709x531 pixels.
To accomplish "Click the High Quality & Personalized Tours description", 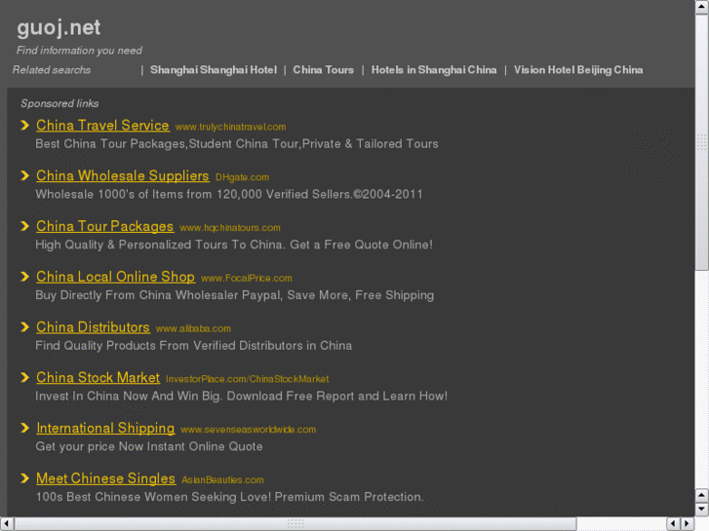I will (x=234, y=245).
